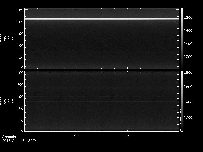The image size is (203, 152).
Task: Click the '200' tick label of ew keogram
Action: (x=20, y=85)
